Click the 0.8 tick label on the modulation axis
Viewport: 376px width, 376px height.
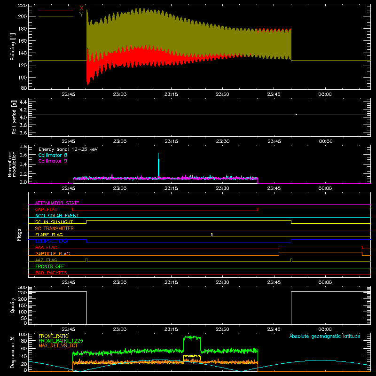click(x=23, y=146)
